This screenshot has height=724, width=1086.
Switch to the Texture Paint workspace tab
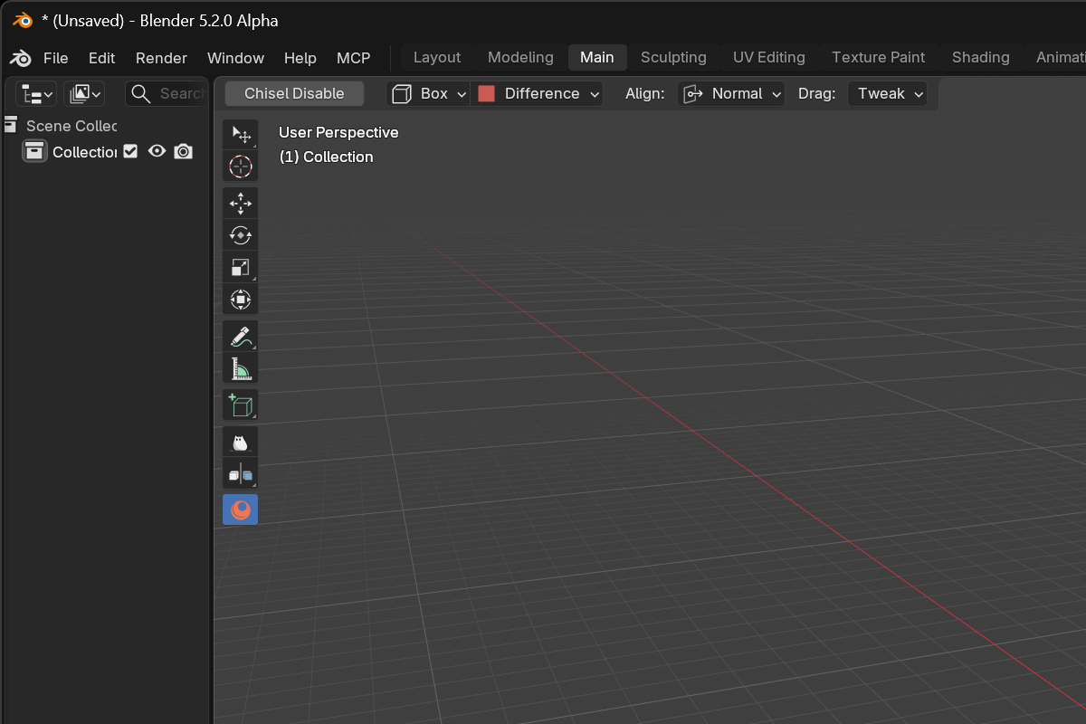879,57
